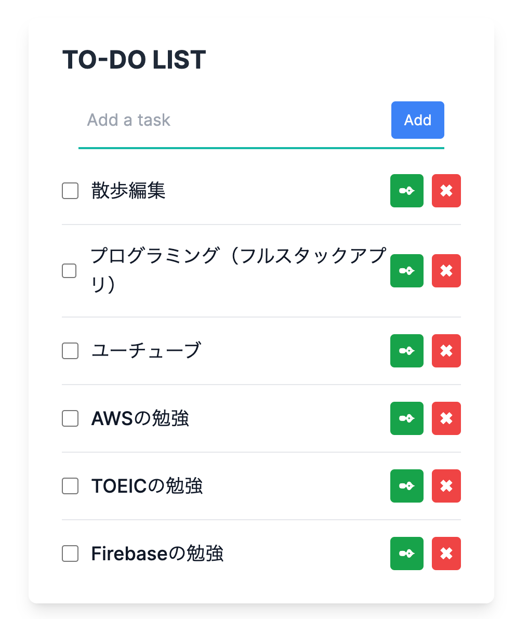Edit the Firebaseの勉強 task
This screenshot has width=515, height=619.
(406, 554)
